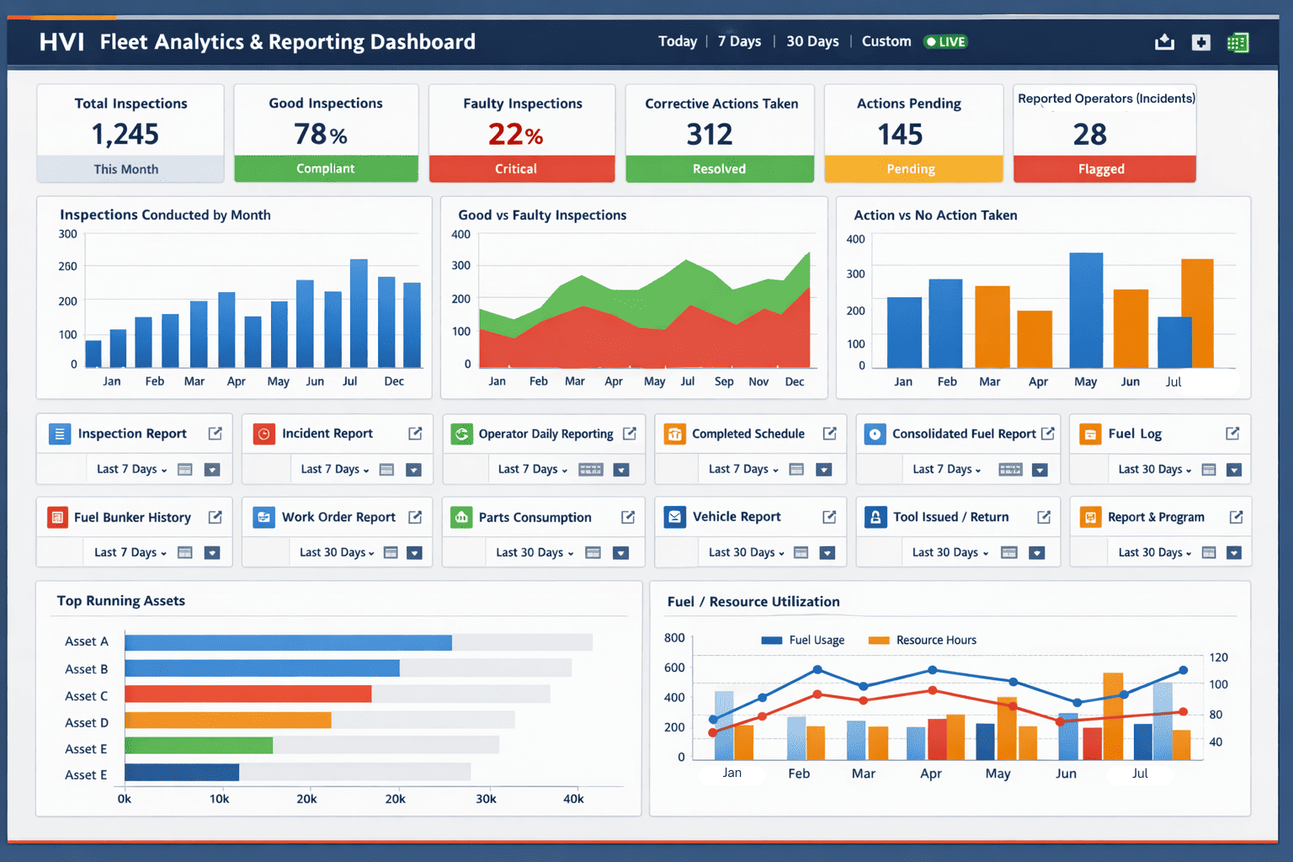
Task: Click the Asset C orange progress bar
Action: (x=248, y=694)
